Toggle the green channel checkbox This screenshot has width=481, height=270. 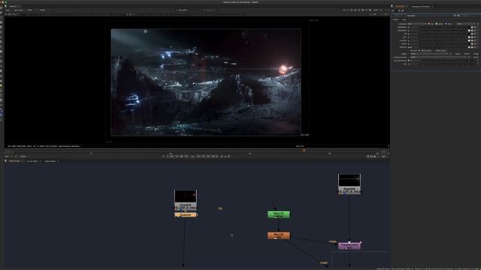(436, 24)
